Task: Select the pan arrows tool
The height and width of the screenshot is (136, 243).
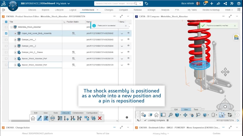Action: coord(185,115)
